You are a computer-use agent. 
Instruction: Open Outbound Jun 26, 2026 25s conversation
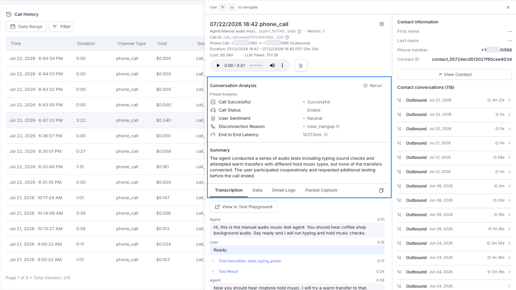[x=454, y=200]
